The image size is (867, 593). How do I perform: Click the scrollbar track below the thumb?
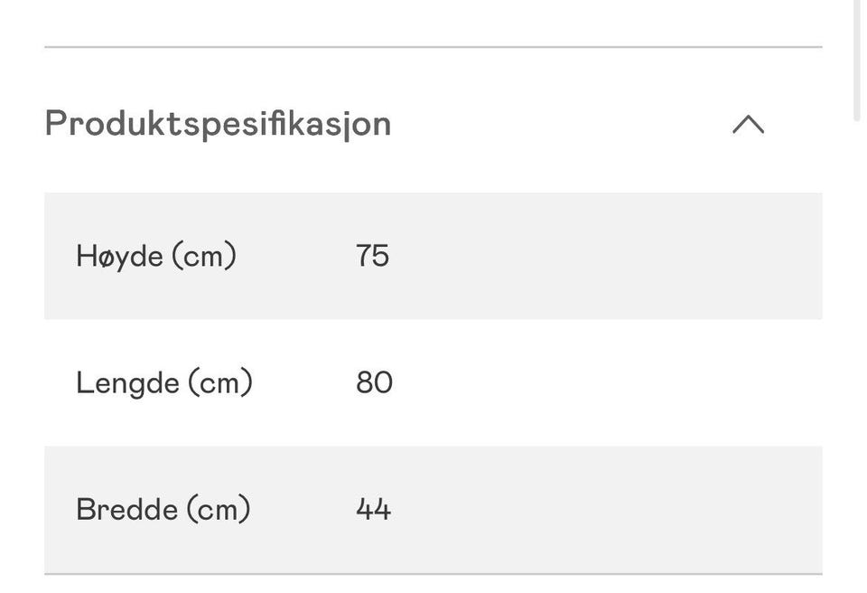857,362
